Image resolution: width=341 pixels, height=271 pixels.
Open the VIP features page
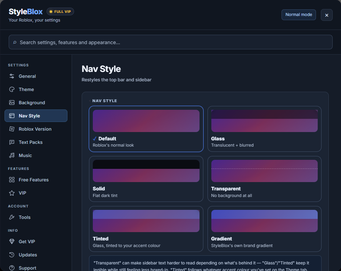click(36, 193)
